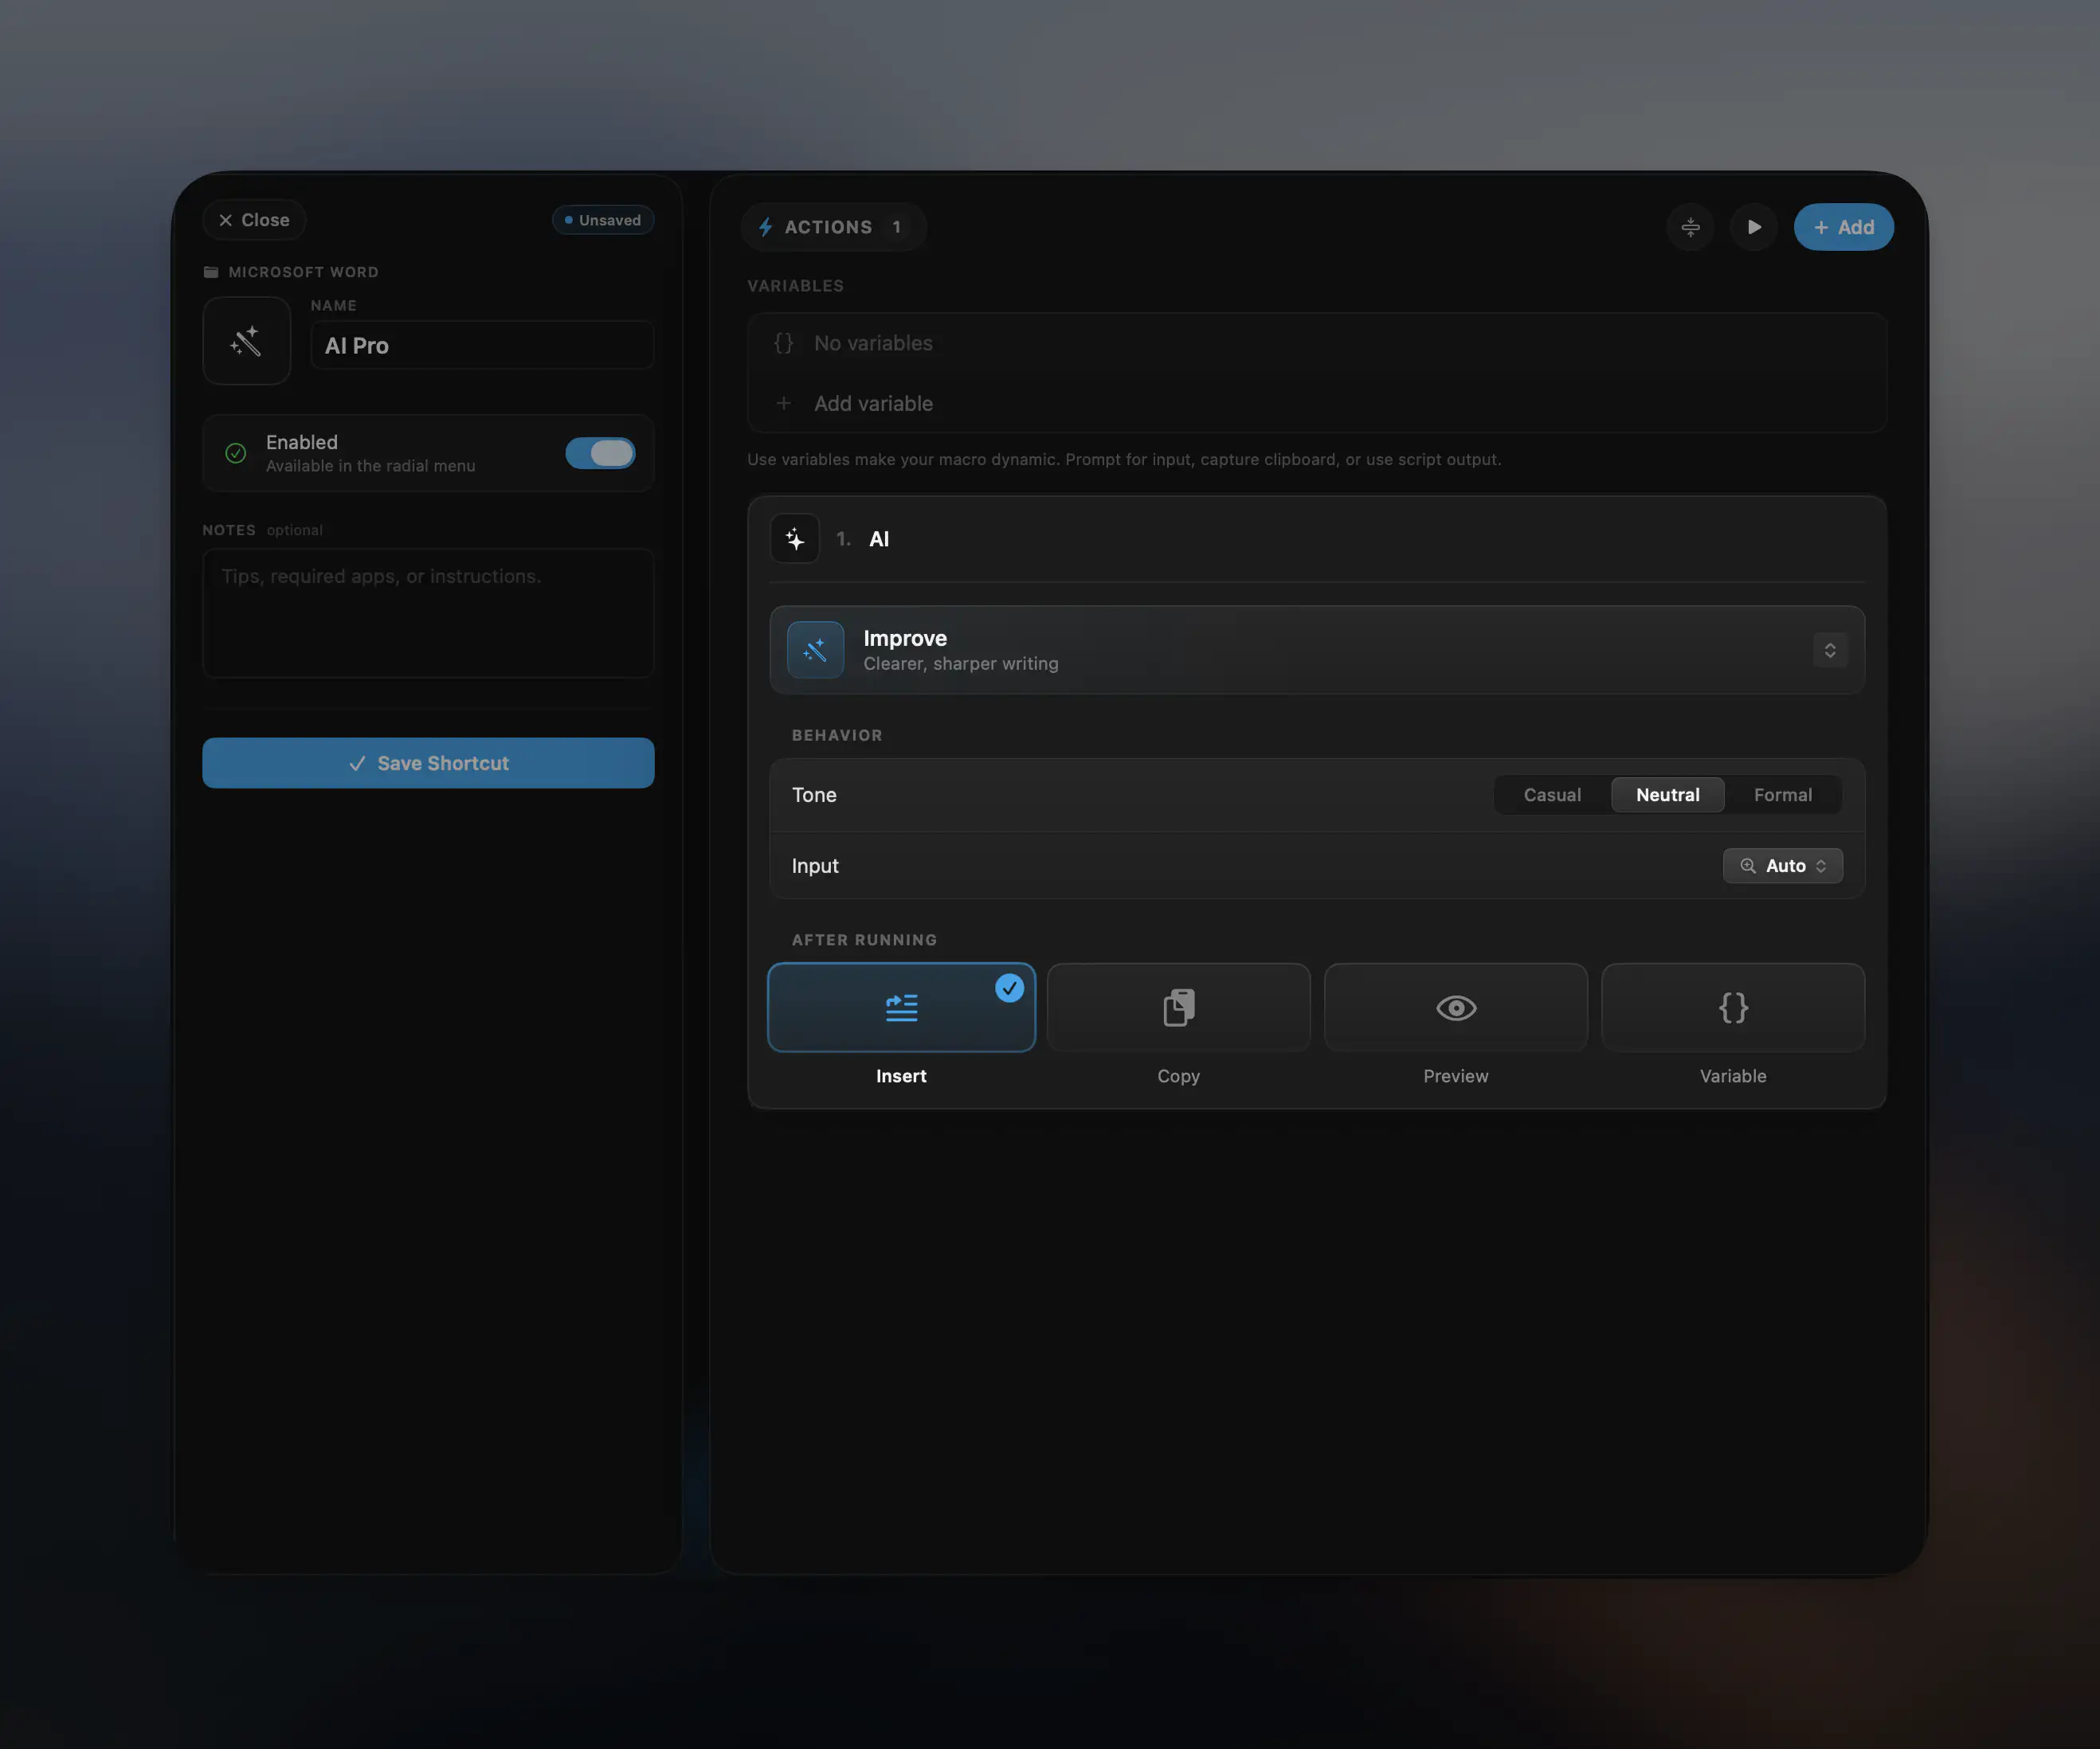Viewport: 2100px width, 1749px height.
Task: Click the actions count badge 1
Action: 897,227
